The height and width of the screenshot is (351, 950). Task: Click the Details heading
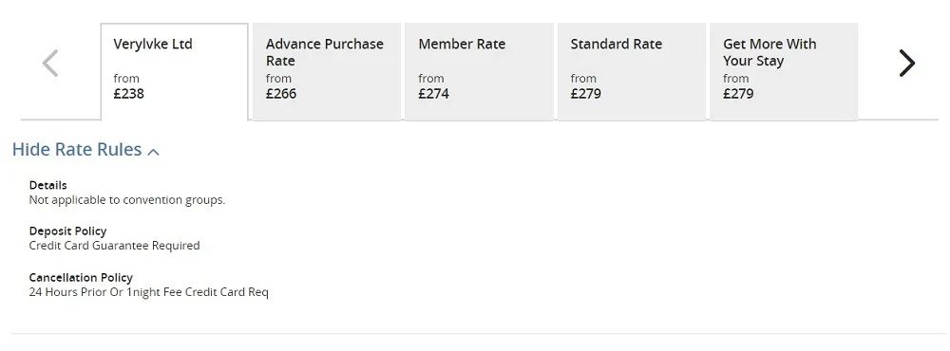tap(47, 185)
